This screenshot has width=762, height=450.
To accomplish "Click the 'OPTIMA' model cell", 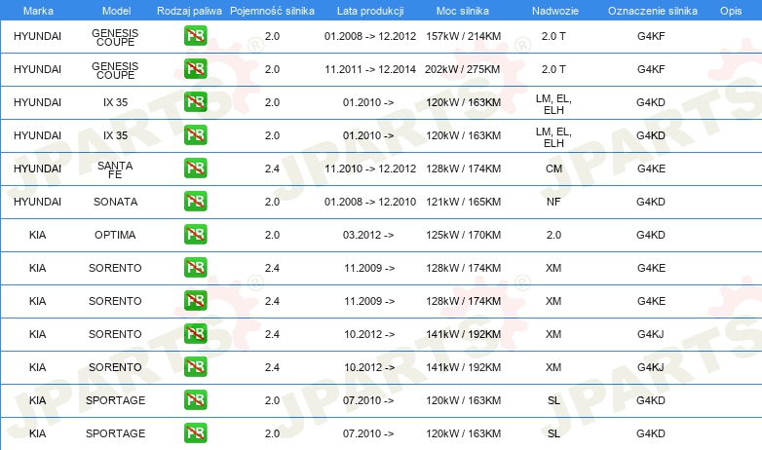I will [x=115, y=235].
